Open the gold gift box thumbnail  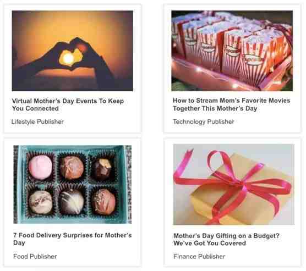click(234, 185)
